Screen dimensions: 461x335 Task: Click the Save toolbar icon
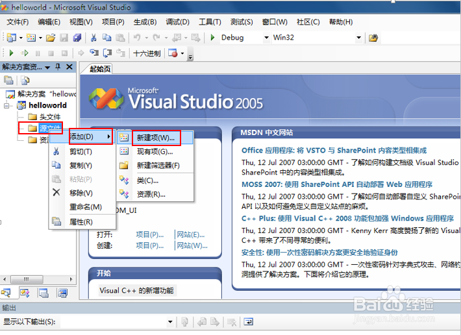point(64,38)
